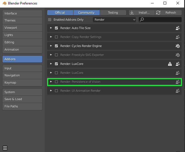Image resolution: width=185 pixels, height=152 pixels.
Task: Click the Refresh add-ons button
Action: (x=168, y=13)
